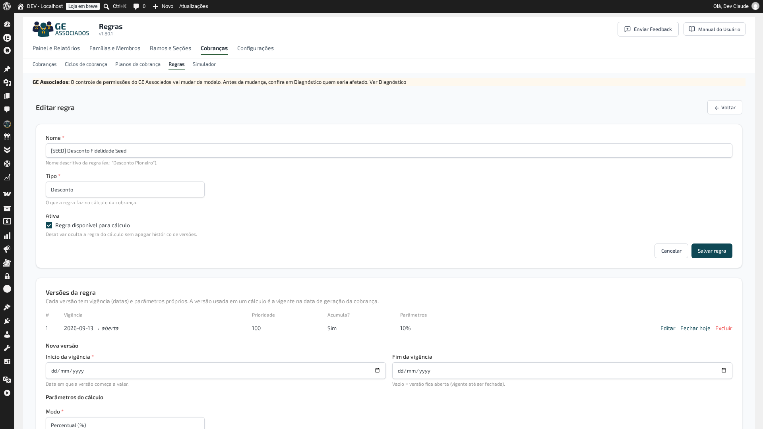
Task: Open the translation icon in sidebar
Action: [7, 380]
